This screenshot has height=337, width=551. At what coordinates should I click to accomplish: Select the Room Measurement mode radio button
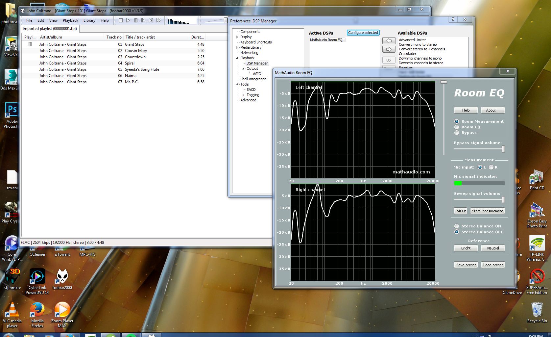457,121
